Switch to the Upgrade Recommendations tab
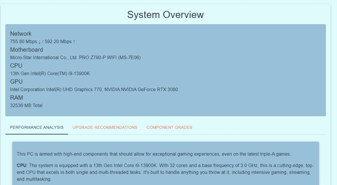Viewport: 337px width, 185px height. (x=105, y=127)
